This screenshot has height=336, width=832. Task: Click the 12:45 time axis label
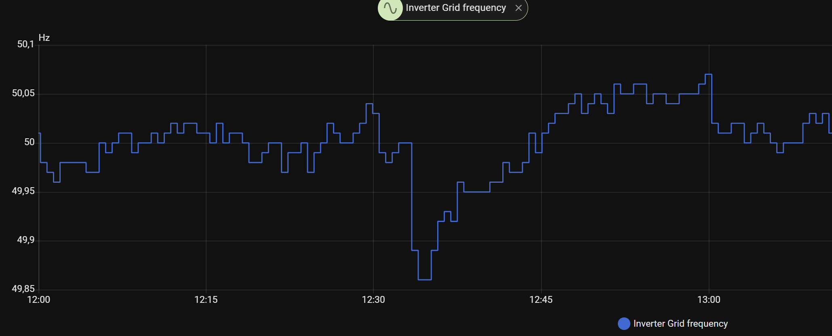pyautogui.click(x=541, y=300)
